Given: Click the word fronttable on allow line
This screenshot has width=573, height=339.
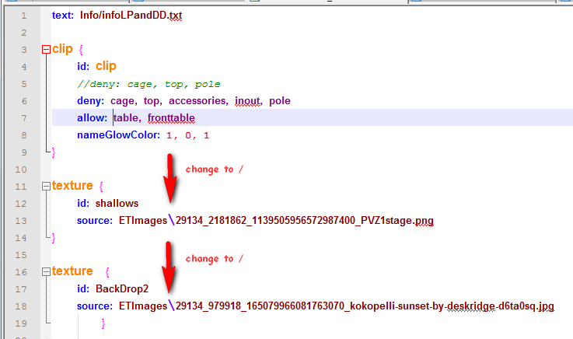Looking at the screenshot, I should (170, 118).
